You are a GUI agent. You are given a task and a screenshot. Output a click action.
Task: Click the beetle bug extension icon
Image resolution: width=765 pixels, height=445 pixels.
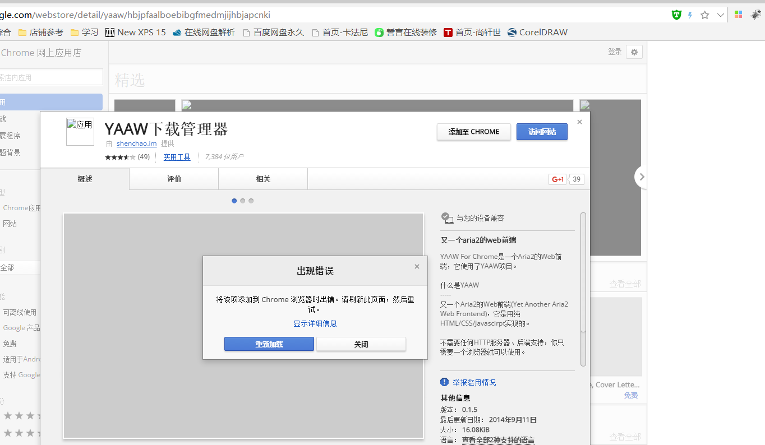[755, 15]
